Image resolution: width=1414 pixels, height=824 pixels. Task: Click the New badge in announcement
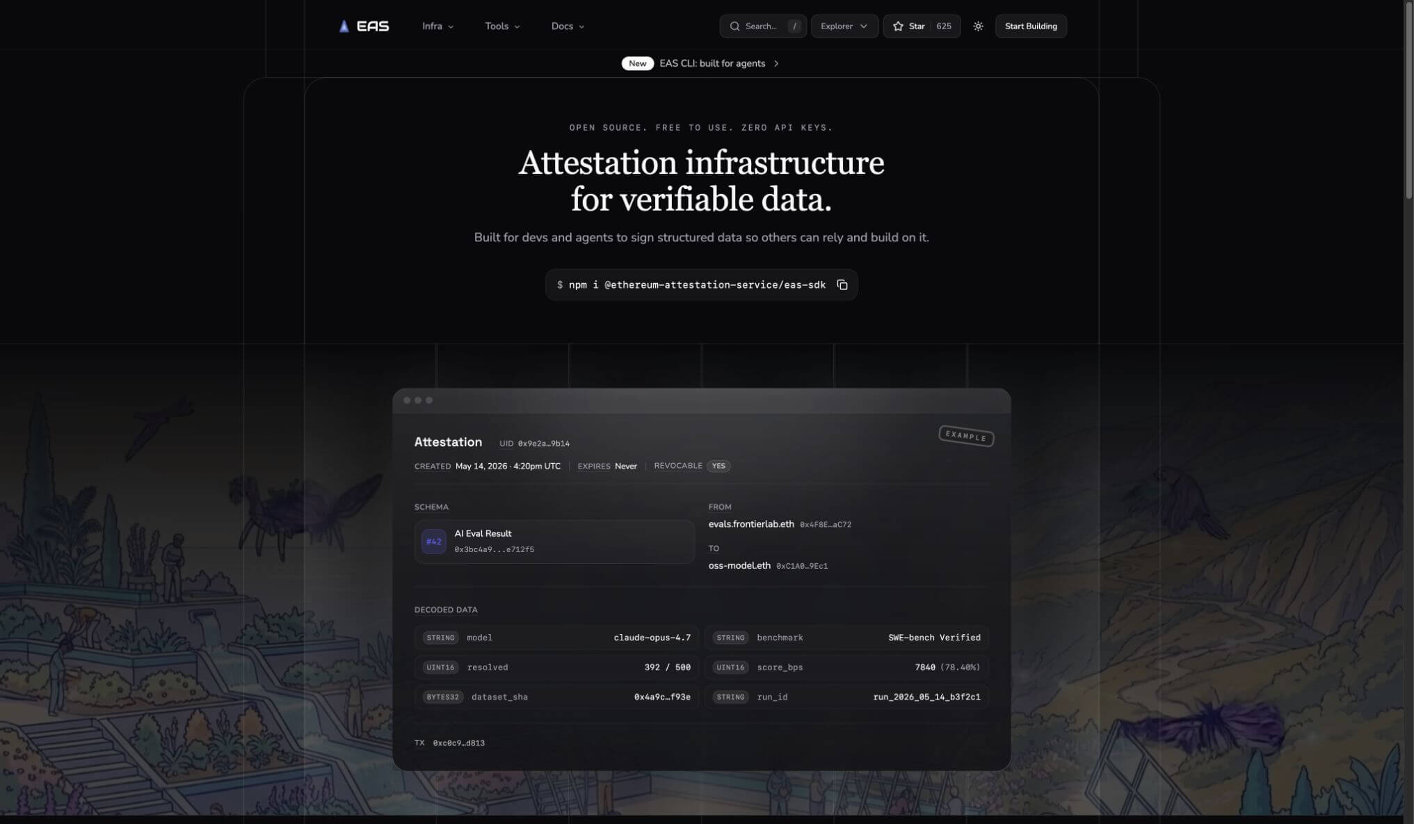(637, 63)
